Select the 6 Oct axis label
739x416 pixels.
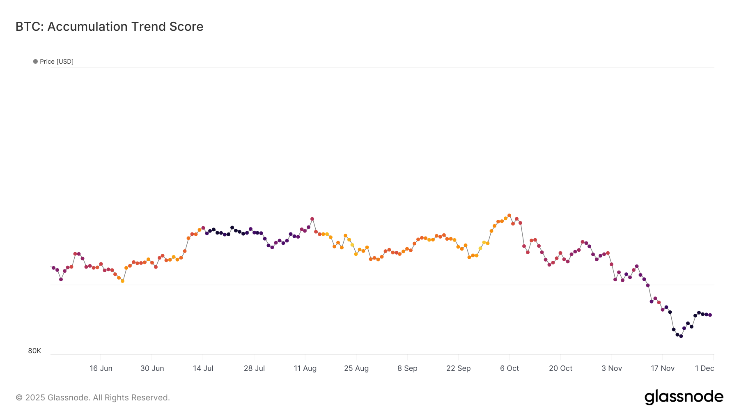509,368
